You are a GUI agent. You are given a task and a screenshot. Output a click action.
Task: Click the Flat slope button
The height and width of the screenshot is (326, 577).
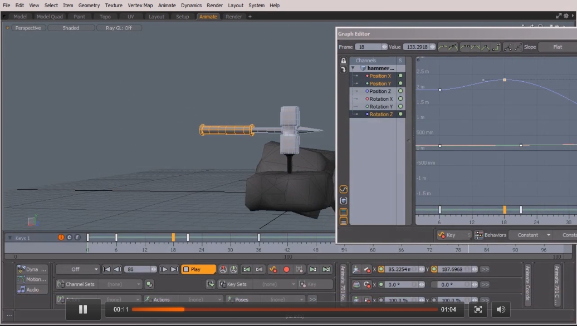tap(558, 47)
